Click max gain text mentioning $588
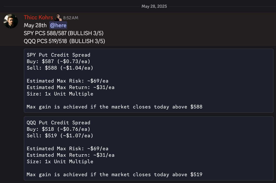Screen dimensions: 276x183 [x=114, y=107]
